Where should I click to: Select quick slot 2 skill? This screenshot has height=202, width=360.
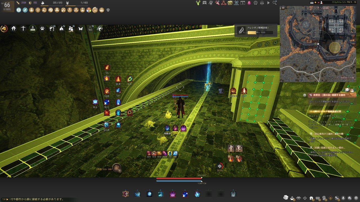138,194
